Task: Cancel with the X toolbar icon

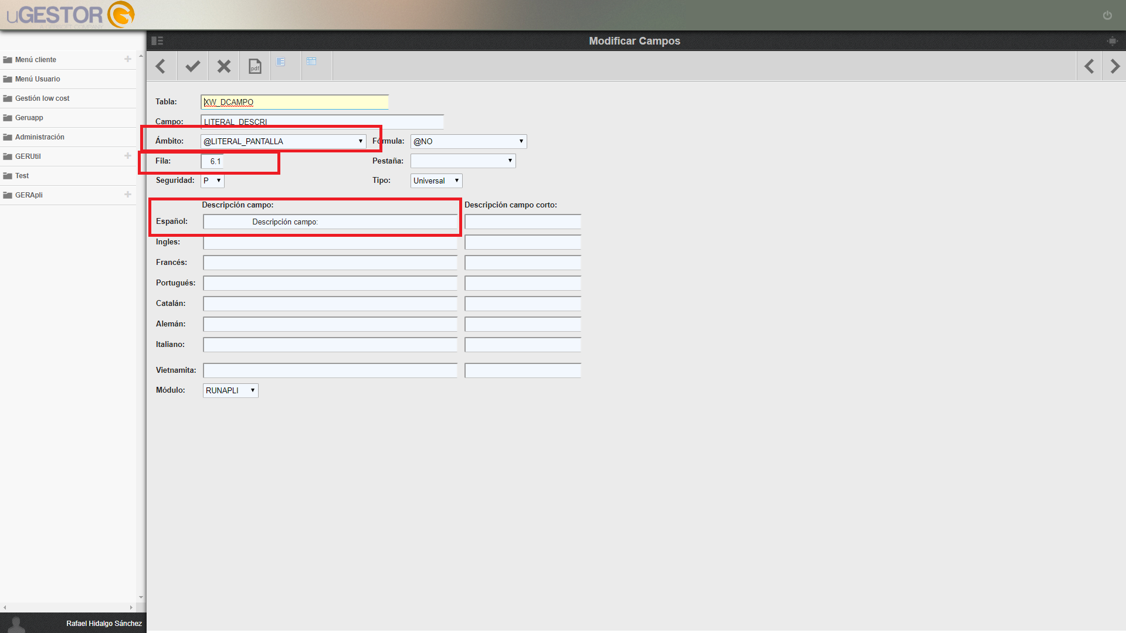Action: pos(223,66)
